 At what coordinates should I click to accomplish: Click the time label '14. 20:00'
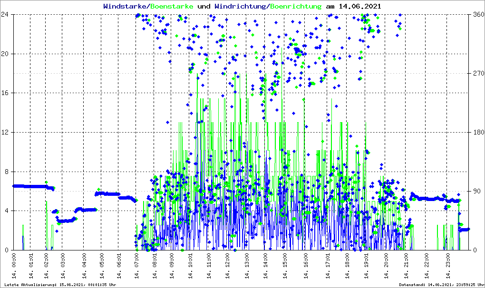tap(386, 266)
